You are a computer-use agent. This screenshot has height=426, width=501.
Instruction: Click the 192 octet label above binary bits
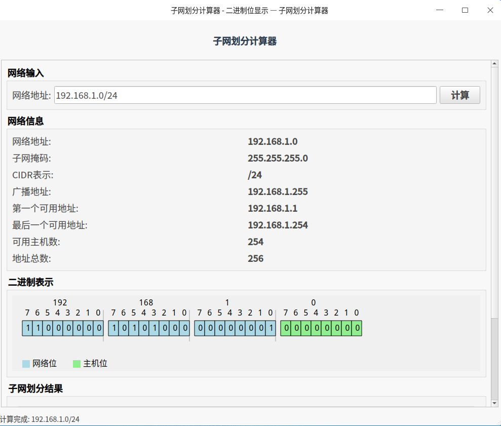tap(60, 302)
